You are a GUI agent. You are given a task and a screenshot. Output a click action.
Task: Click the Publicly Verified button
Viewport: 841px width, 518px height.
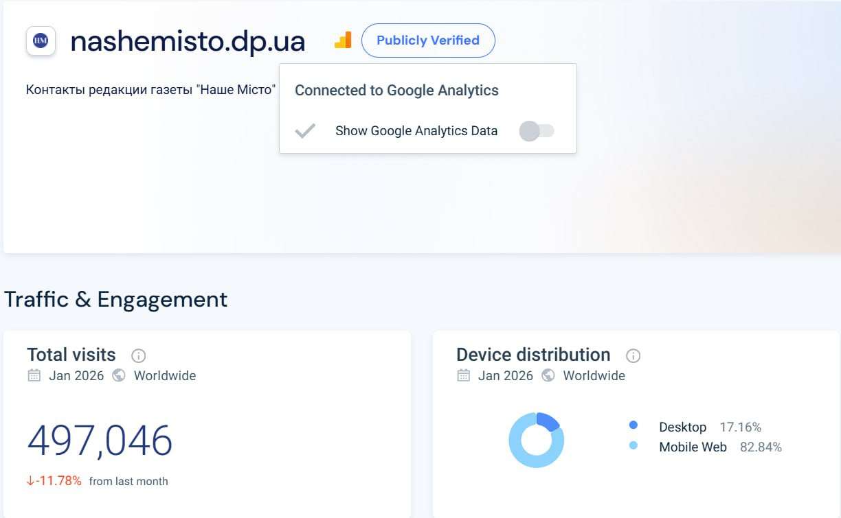coord(427,40)
